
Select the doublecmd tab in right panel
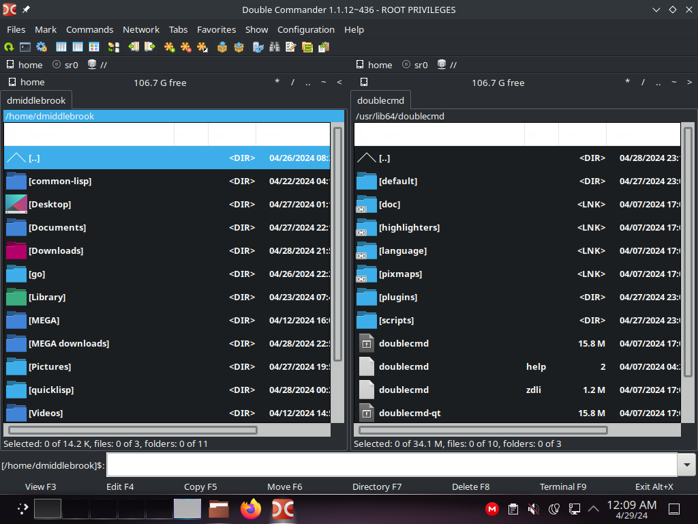click(x=380, y=100)
